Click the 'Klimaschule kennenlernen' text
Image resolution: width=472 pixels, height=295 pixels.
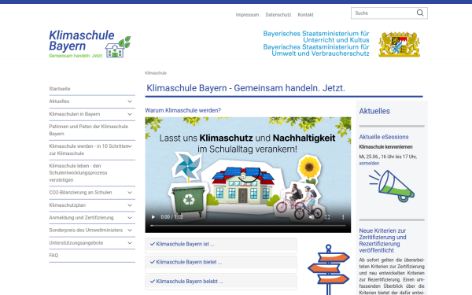385,147
